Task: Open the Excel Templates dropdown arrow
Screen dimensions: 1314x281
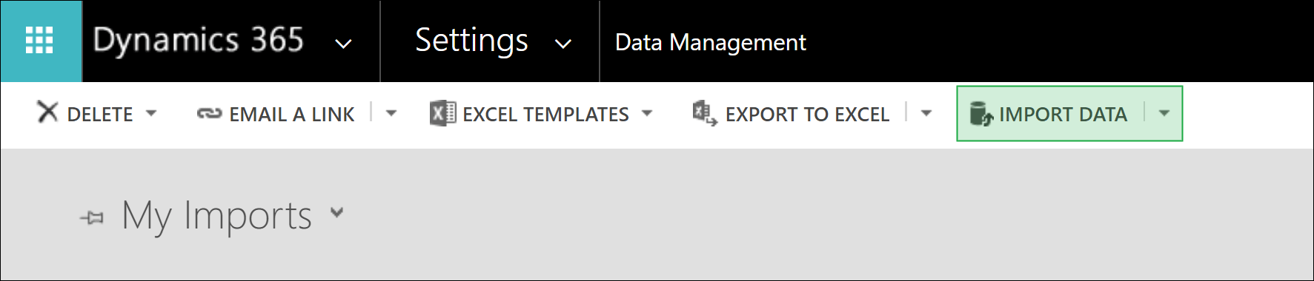Action: [x=647, y=113]
